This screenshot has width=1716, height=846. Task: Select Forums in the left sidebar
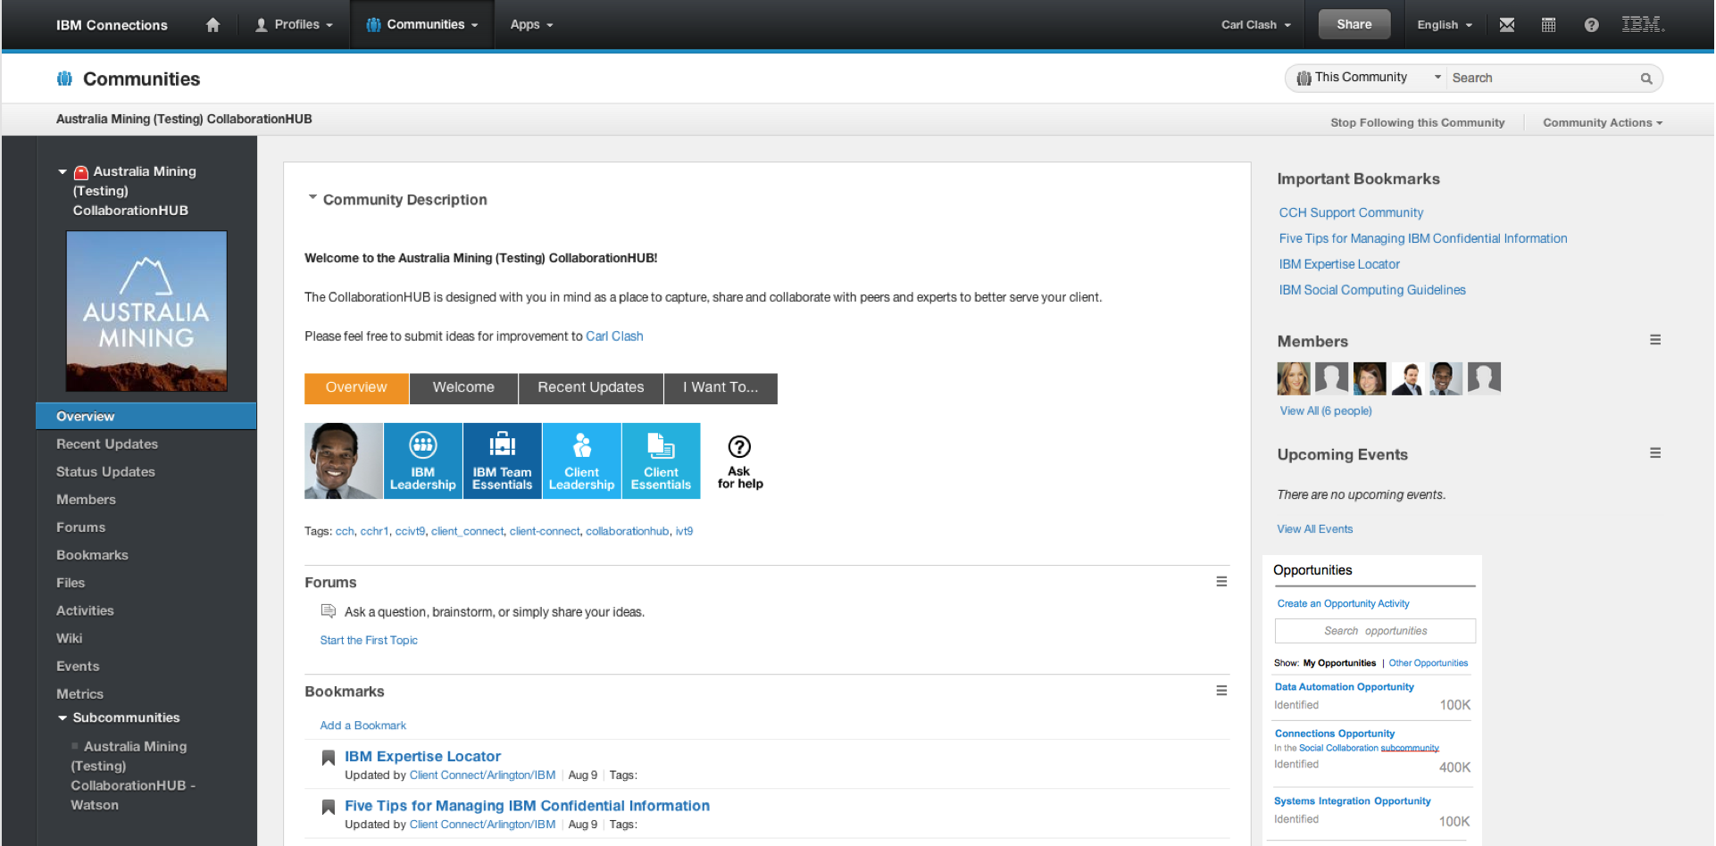81,527
